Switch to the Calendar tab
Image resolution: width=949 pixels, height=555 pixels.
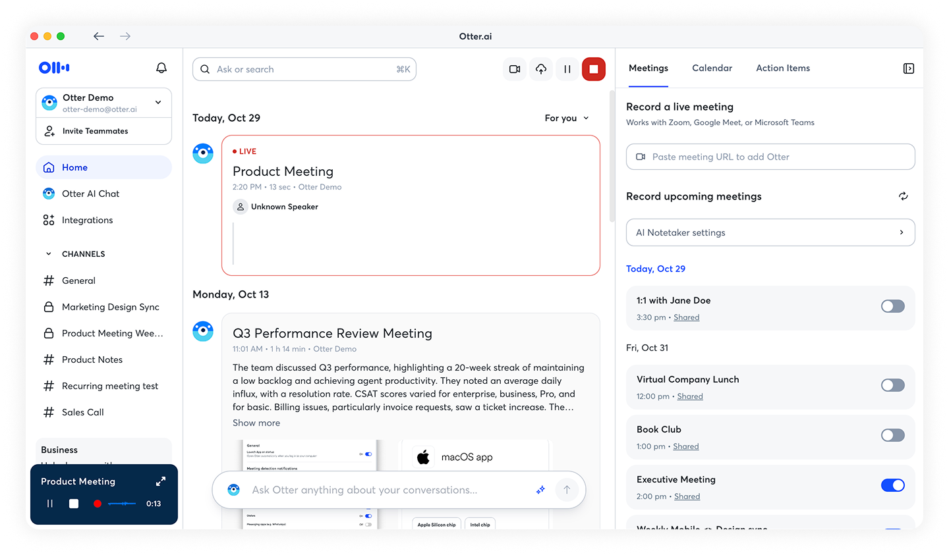[x=712, y=68]
